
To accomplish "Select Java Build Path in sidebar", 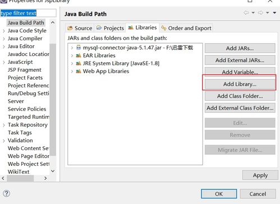I will coord(26,23).
